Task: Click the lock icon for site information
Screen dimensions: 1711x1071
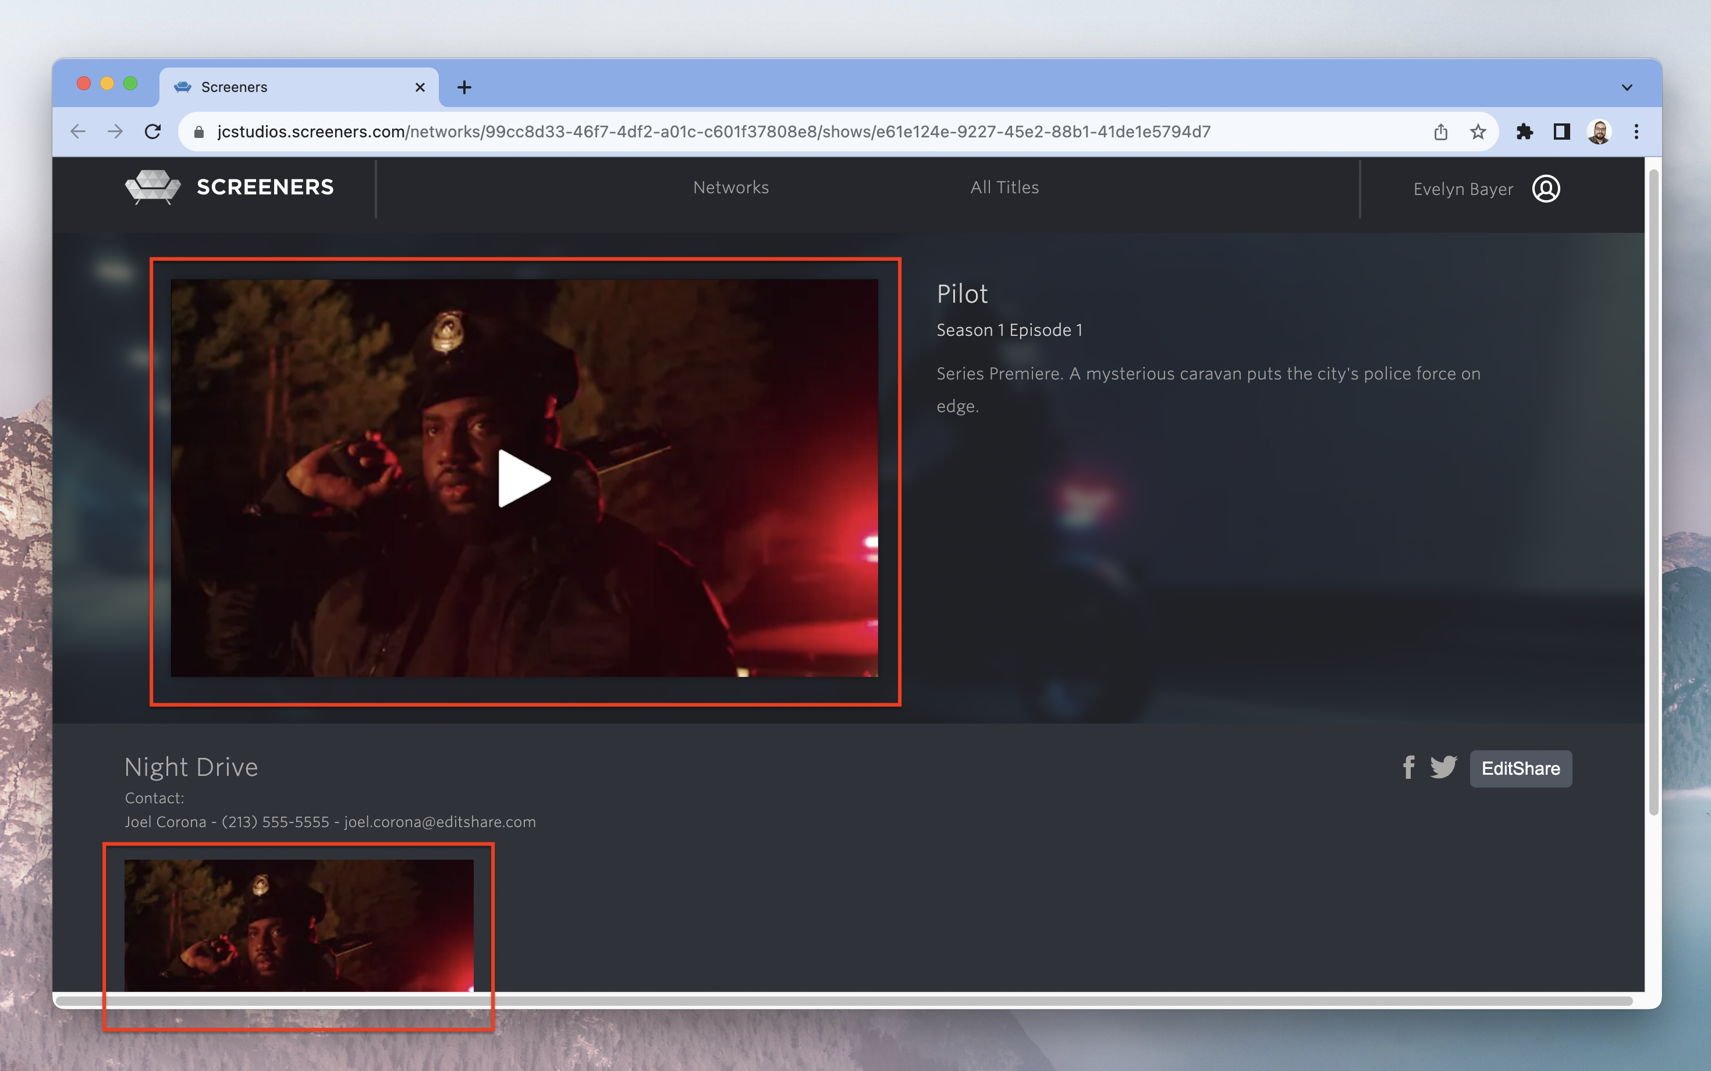Action: (199, 132)
